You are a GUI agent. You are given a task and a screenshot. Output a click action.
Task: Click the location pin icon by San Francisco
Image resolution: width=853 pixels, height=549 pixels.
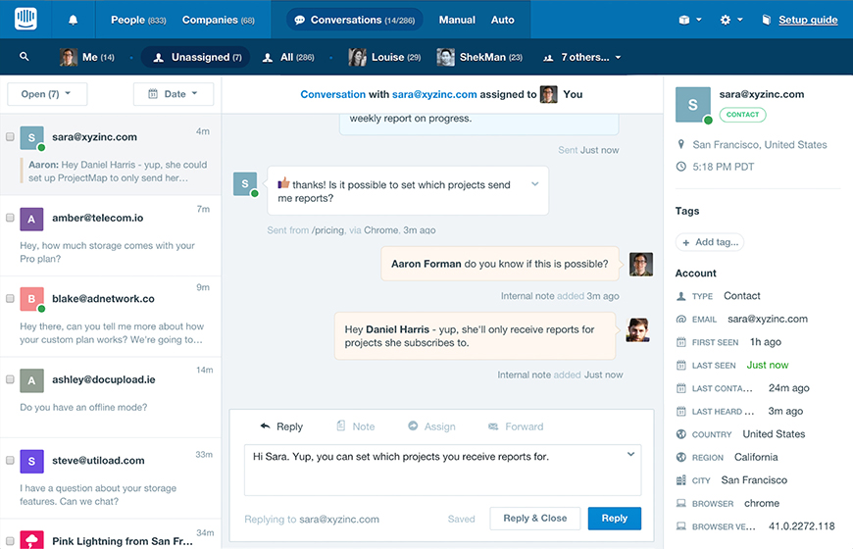[x=681, y=145]
